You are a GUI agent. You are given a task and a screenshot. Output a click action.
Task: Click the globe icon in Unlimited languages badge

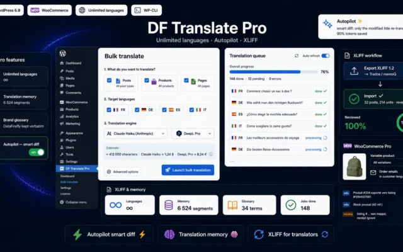tap(82, 10)
